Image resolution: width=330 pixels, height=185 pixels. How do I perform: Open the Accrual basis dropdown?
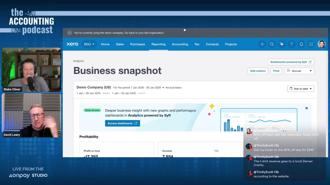pyautogui.click(x=299, y=71)
